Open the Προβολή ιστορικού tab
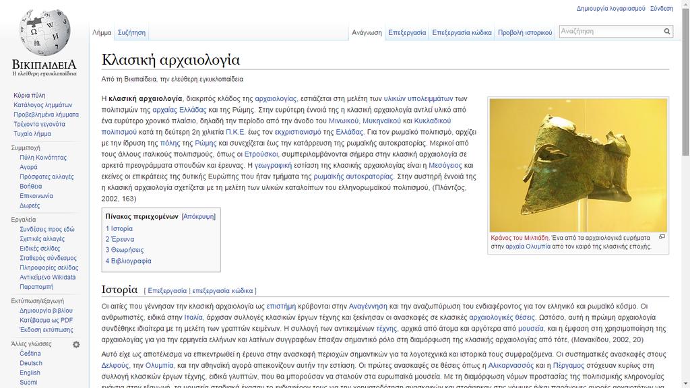The width and height of the screenshot is (690, 388). point(525,32)
